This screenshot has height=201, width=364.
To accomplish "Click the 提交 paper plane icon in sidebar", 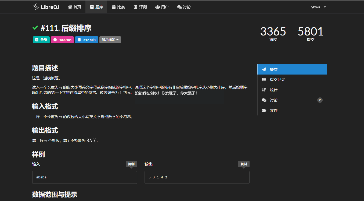I will coord(264,69).
